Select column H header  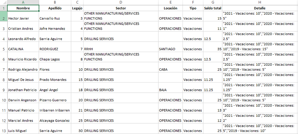[260, 2]
